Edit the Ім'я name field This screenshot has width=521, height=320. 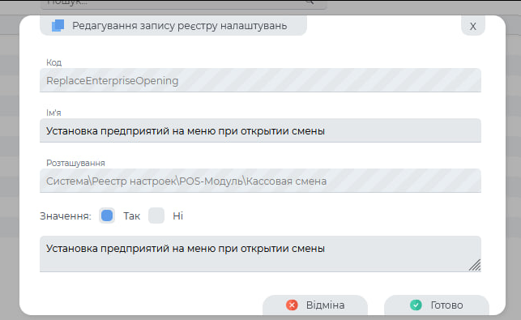tap(260, 130)
